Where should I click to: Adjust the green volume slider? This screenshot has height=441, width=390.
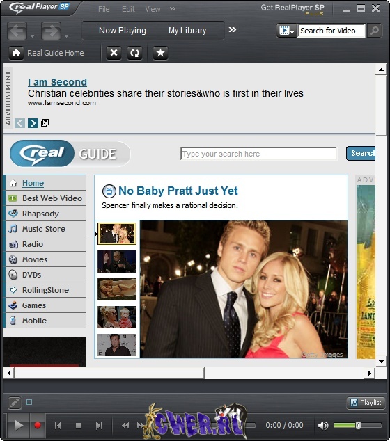pos(358,425)
